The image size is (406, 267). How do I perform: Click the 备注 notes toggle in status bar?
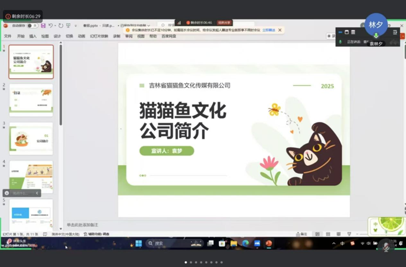click(301, 234)
